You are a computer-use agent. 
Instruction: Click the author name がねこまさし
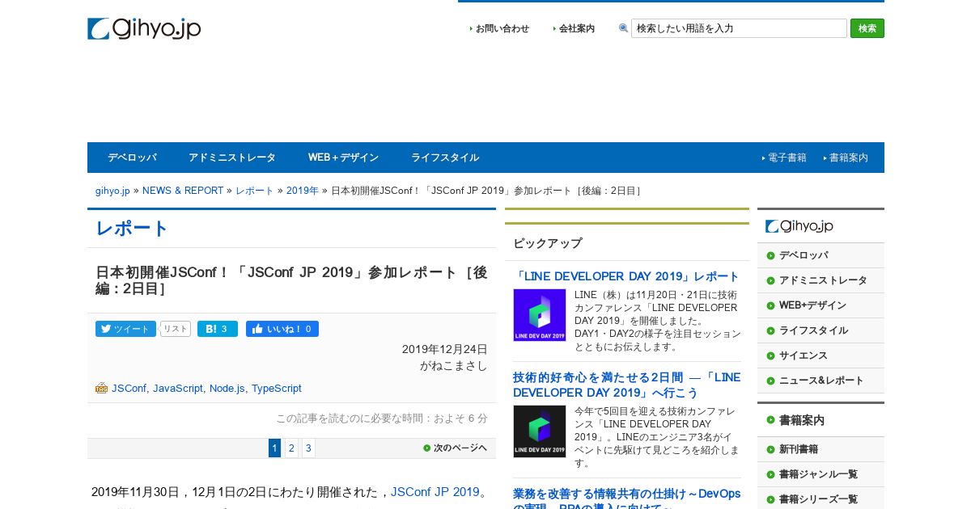(x=454, y=365)
